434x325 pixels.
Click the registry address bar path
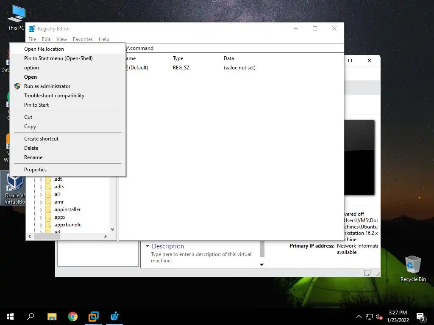coord(234,48)
